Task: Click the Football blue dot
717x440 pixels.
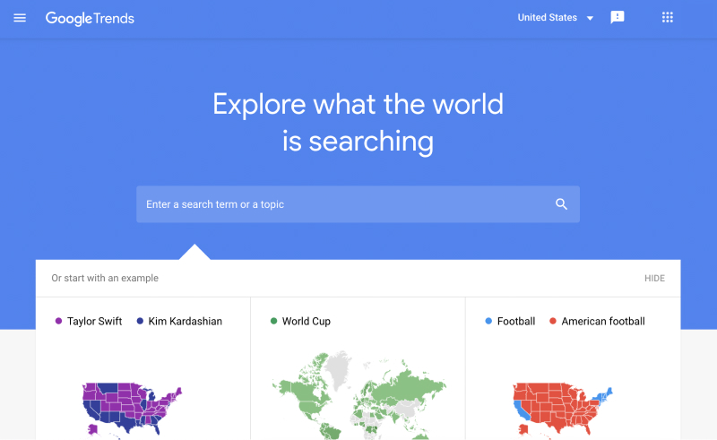Action: [x=488, y=322]
